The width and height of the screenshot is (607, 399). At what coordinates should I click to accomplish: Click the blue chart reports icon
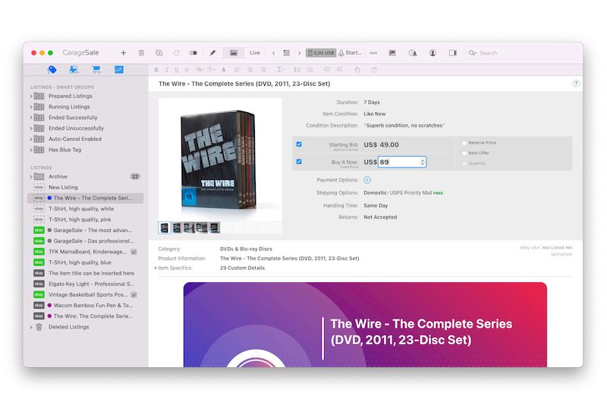click(119, 70)
